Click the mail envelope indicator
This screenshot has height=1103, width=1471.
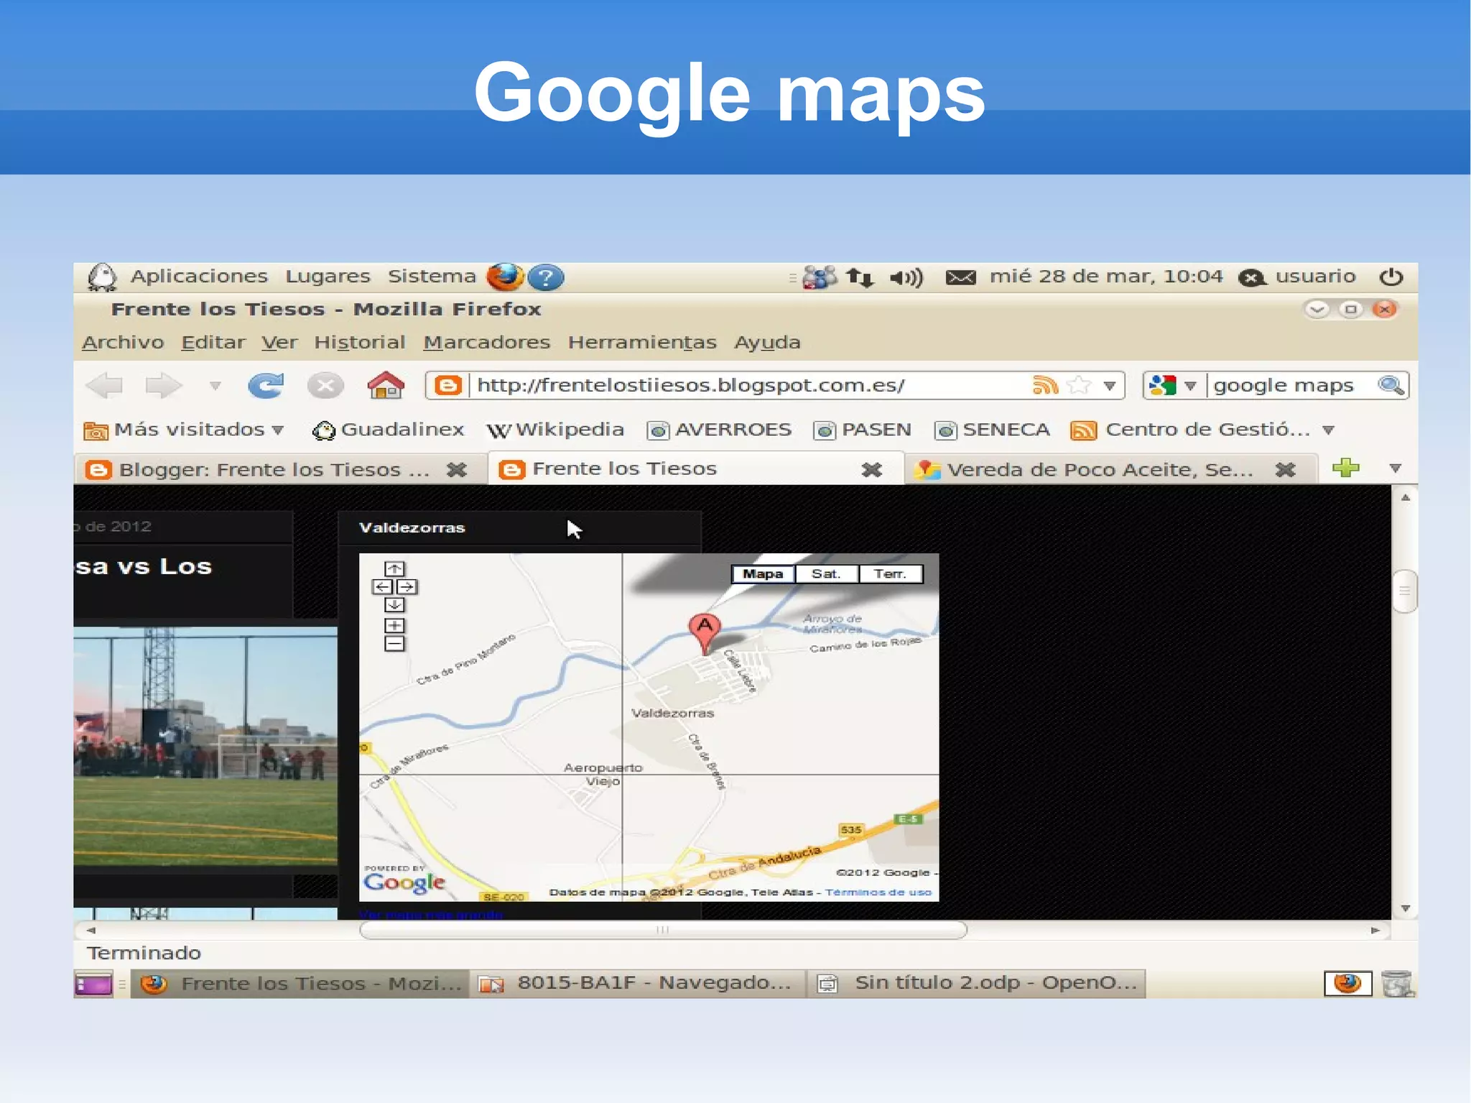pyautogui.click(x=960, y=277)
